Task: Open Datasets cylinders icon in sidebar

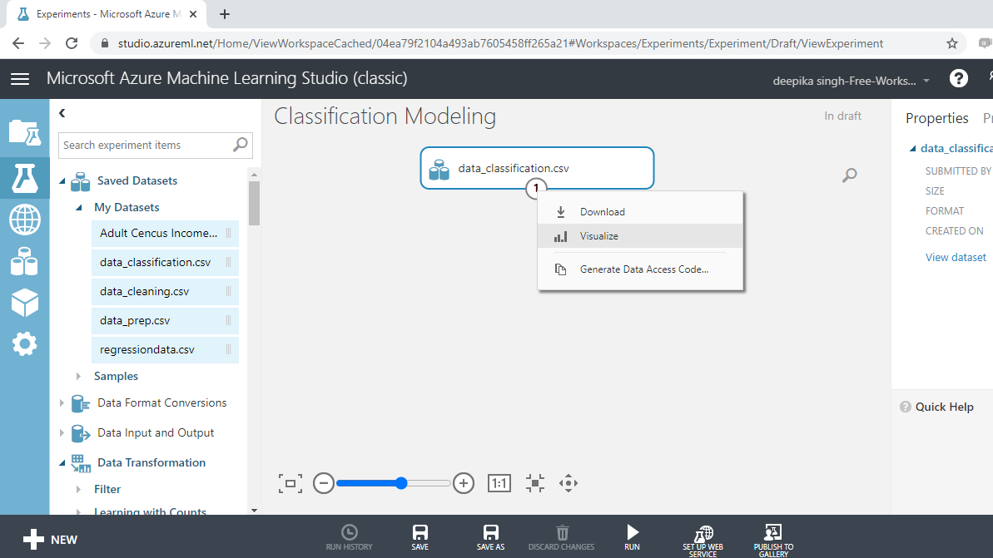Action: [x=25, y=261]
